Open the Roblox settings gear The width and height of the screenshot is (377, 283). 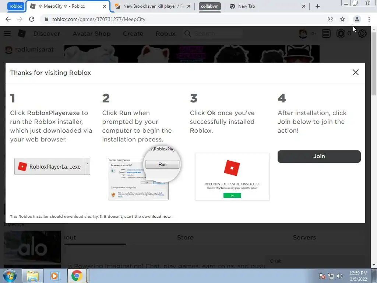(x=362, y=34)
